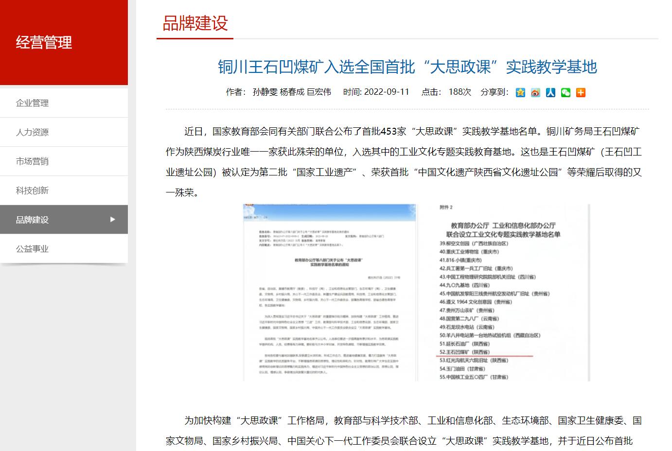Screen dimensions: 672x451
Task: Click the author names 孙静雯 杨春成 巨宏伟
Action: 292,92
